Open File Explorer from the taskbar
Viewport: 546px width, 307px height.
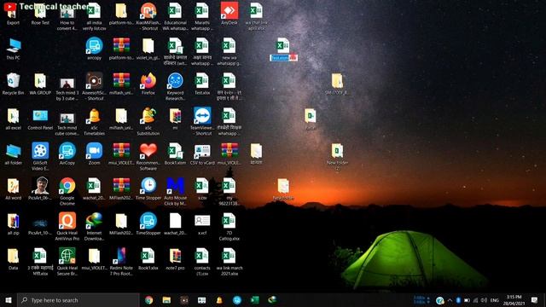click(x=166, y=300)
